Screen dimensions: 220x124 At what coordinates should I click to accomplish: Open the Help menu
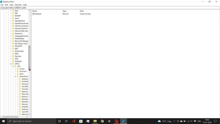click(25, 5)
